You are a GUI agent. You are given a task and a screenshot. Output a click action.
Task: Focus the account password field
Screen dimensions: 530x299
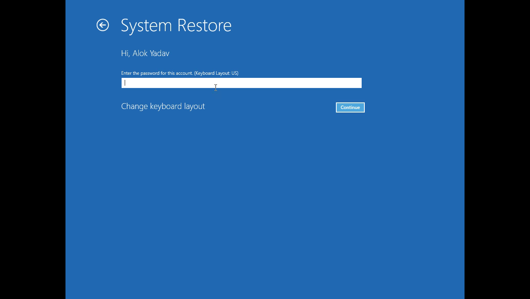241,83
